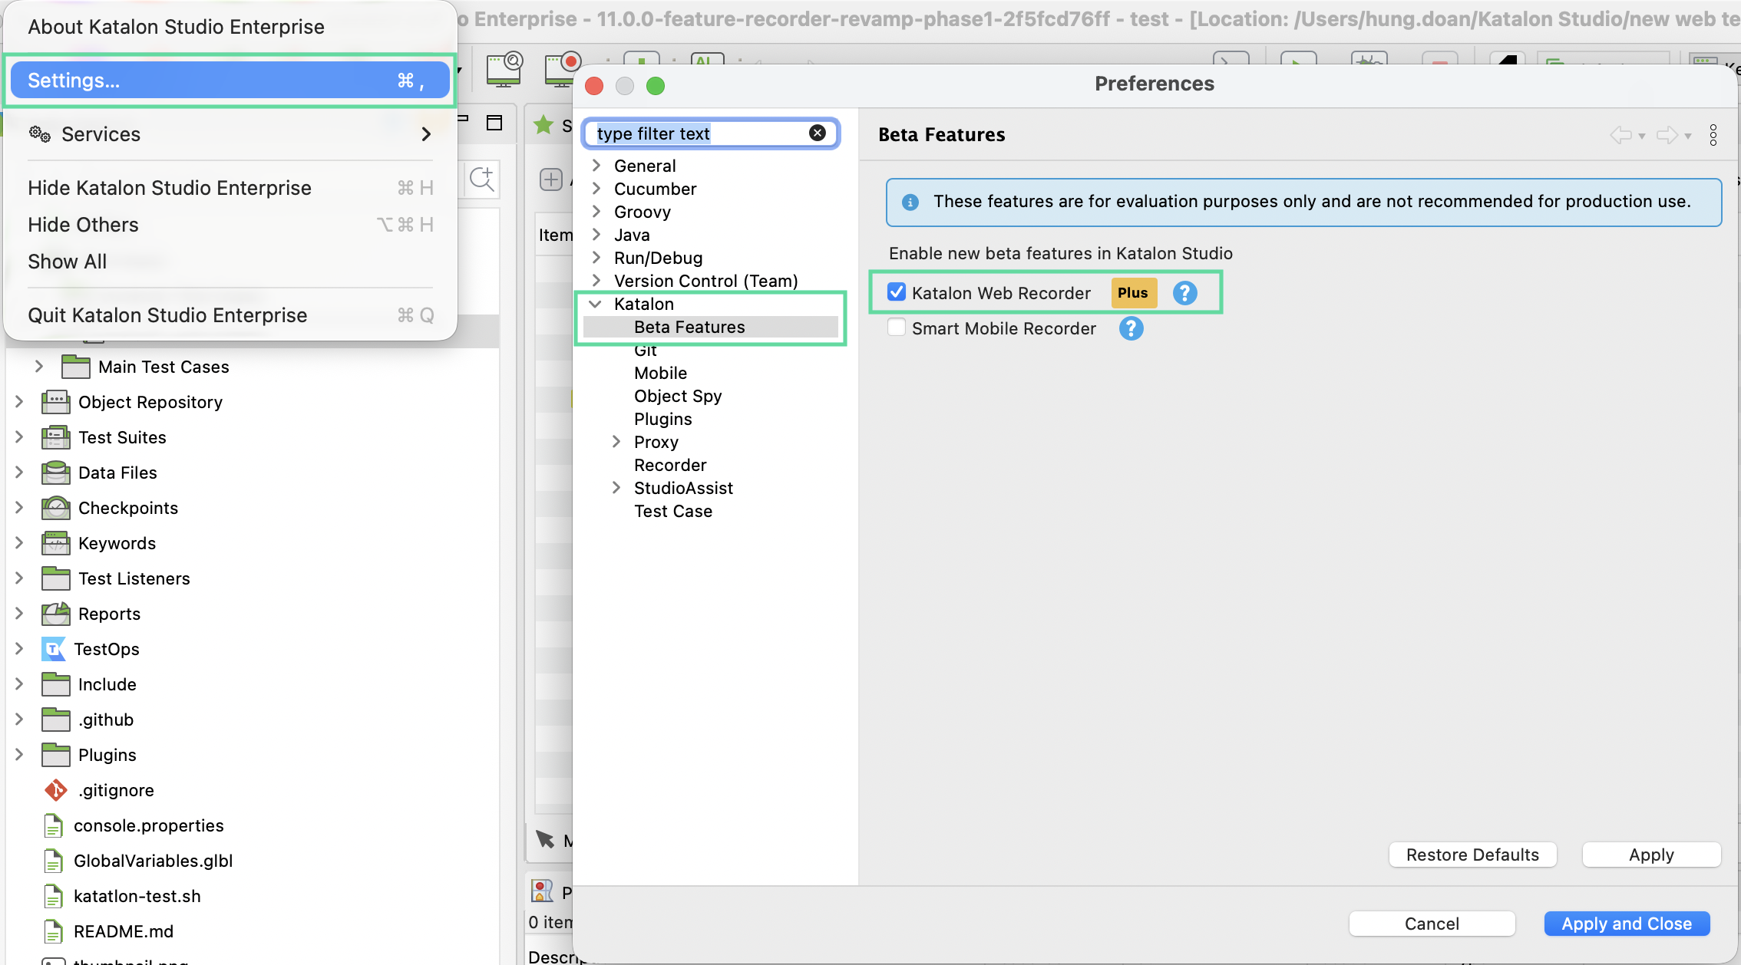This screenshot has height=965, width=1741.
Task: Click the info icon in the beta warning banner
Action: [910, 202]
